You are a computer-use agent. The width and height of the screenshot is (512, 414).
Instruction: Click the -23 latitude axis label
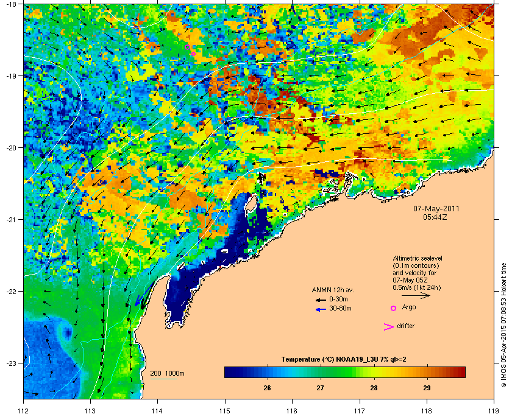[x=11, y=363]
